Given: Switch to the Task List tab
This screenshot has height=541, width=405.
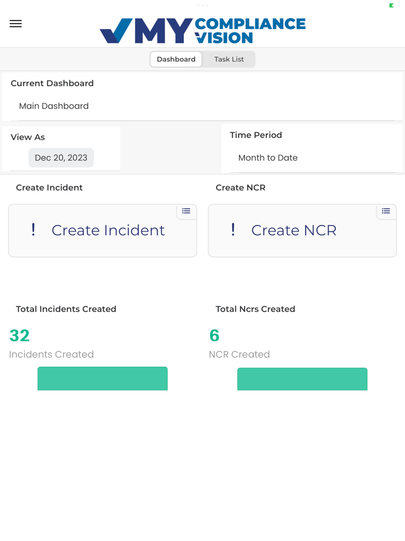Looking at the screenshot, I should (229, 59).
